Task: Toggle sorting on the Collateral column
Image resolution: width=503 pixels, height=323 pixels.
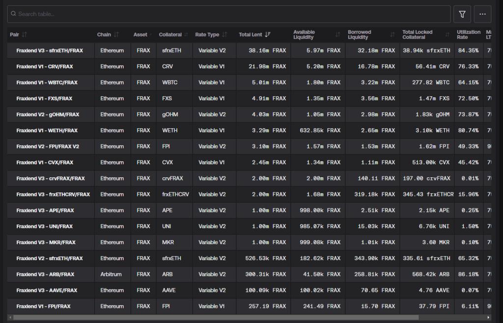Action: (x=186, y=35)
